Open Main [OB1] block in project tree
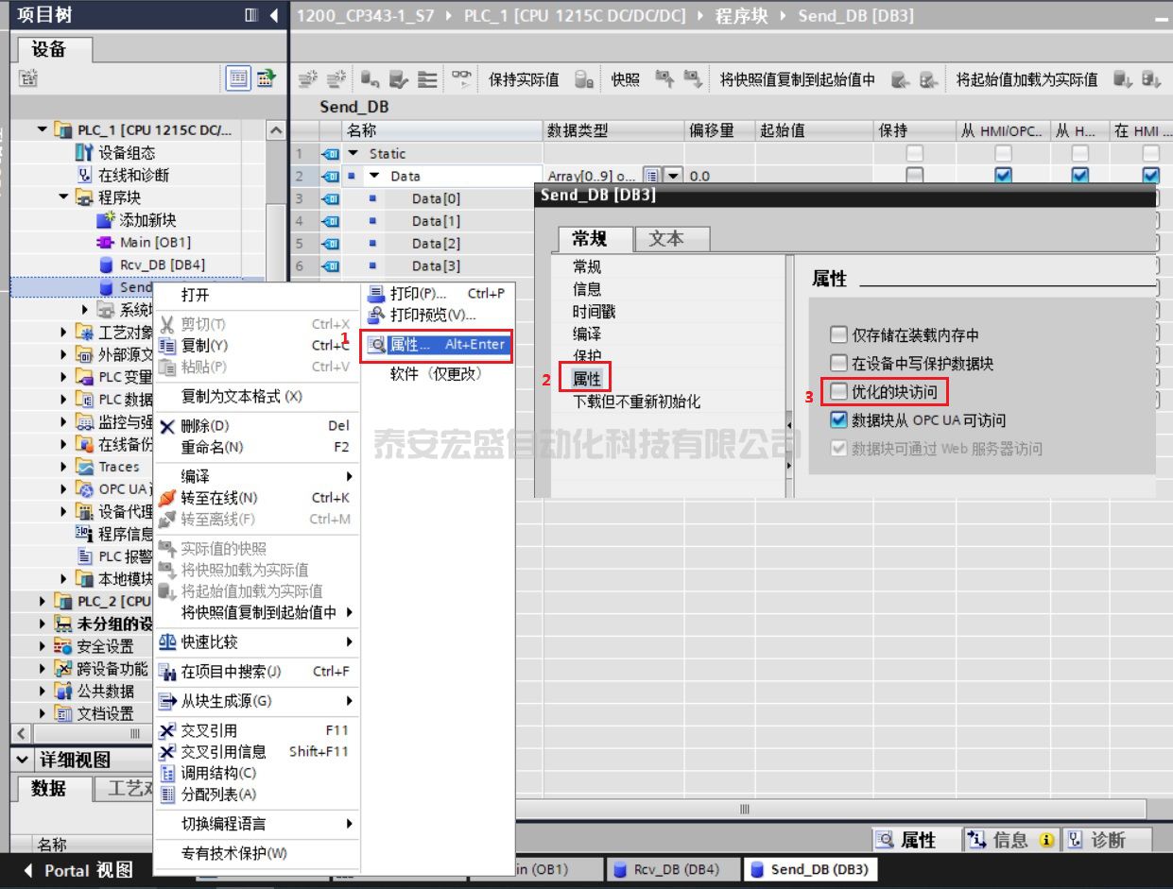 click(155, 243)
